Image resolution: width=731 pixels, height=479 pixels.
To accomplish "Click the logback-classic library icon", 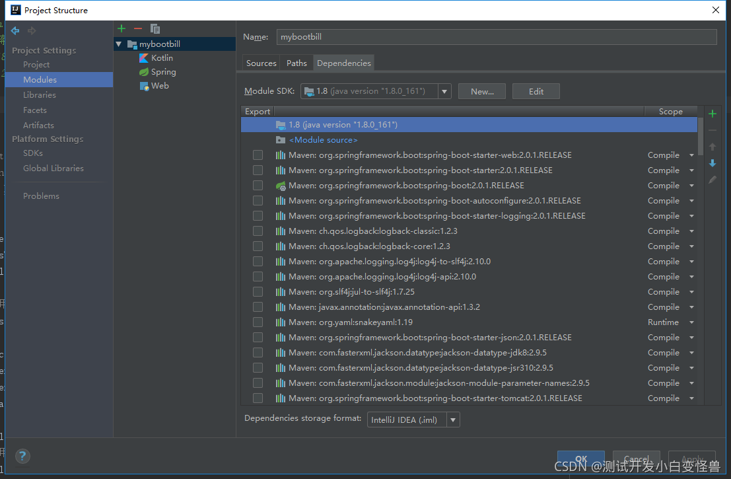I will [x=280, y=231].
